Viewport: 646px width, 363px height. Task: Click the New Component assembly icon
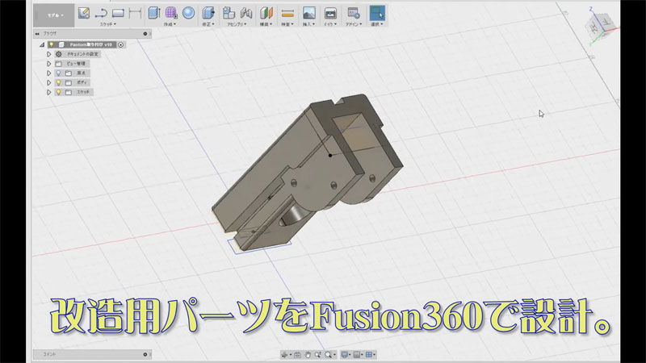pyautogui.click(x=229, y=13)
